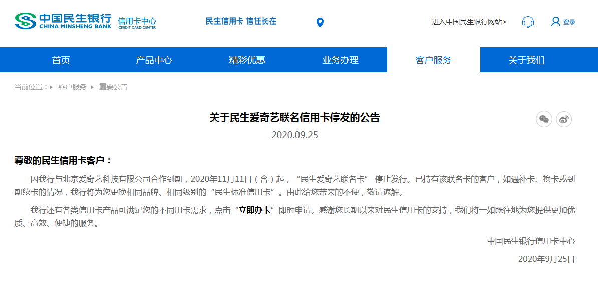This screenshot has width=598, height=297.
Task: Click the user login icon
Action: point(555,22)
